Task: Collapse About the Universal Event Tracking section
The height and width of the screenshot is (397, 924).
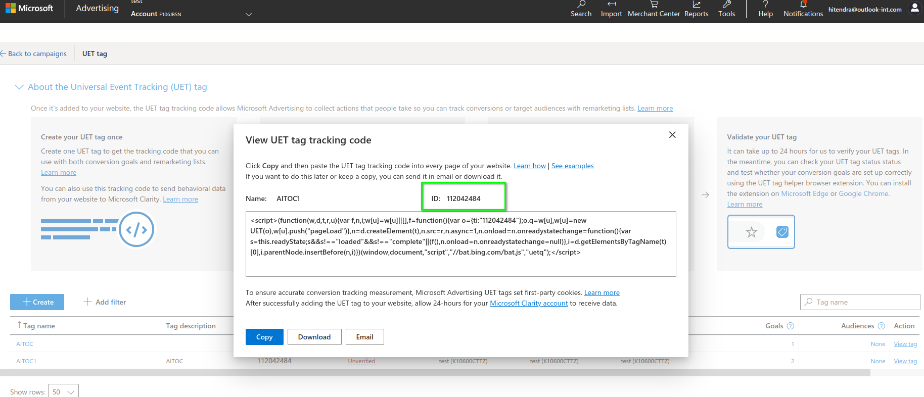Action: pos(19,87)
